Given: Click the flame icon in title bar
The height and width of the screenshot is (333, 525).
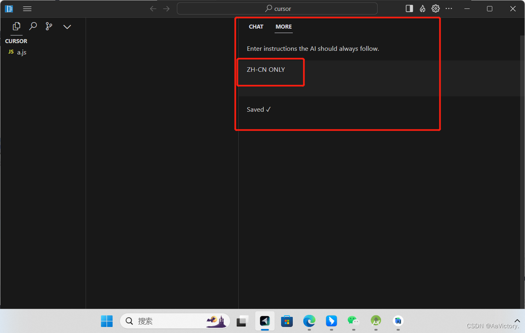Looking at the screenshot, I should [422, 8].
